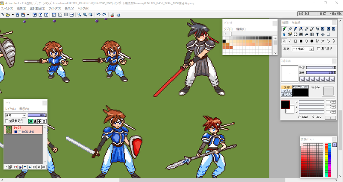Choose the hollow rectangle draw shape
The width and height of the screenshot is (343, 182).
click(x=295, y=41)
